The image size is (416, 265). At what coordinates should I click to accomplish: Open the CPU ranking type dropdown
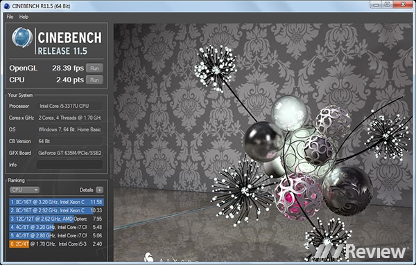point(25,190)
